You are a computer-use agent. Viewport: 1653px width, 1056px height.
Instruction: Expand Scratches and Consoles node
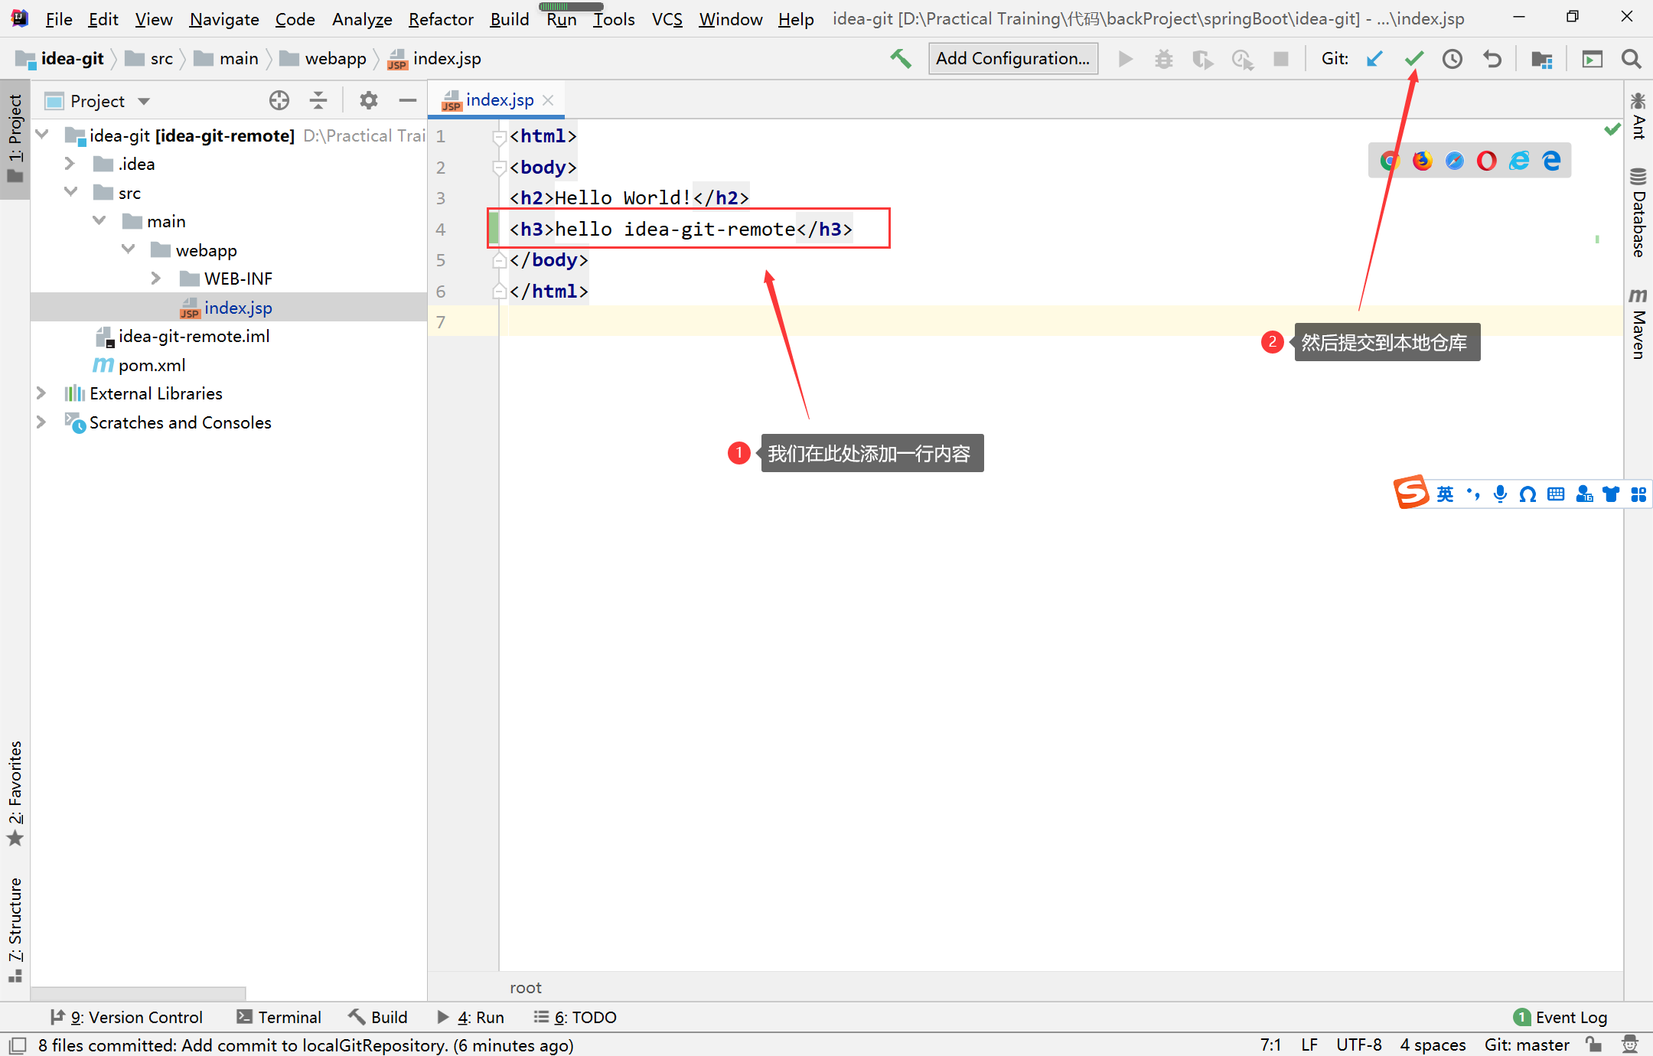click(x=41, y=422)
